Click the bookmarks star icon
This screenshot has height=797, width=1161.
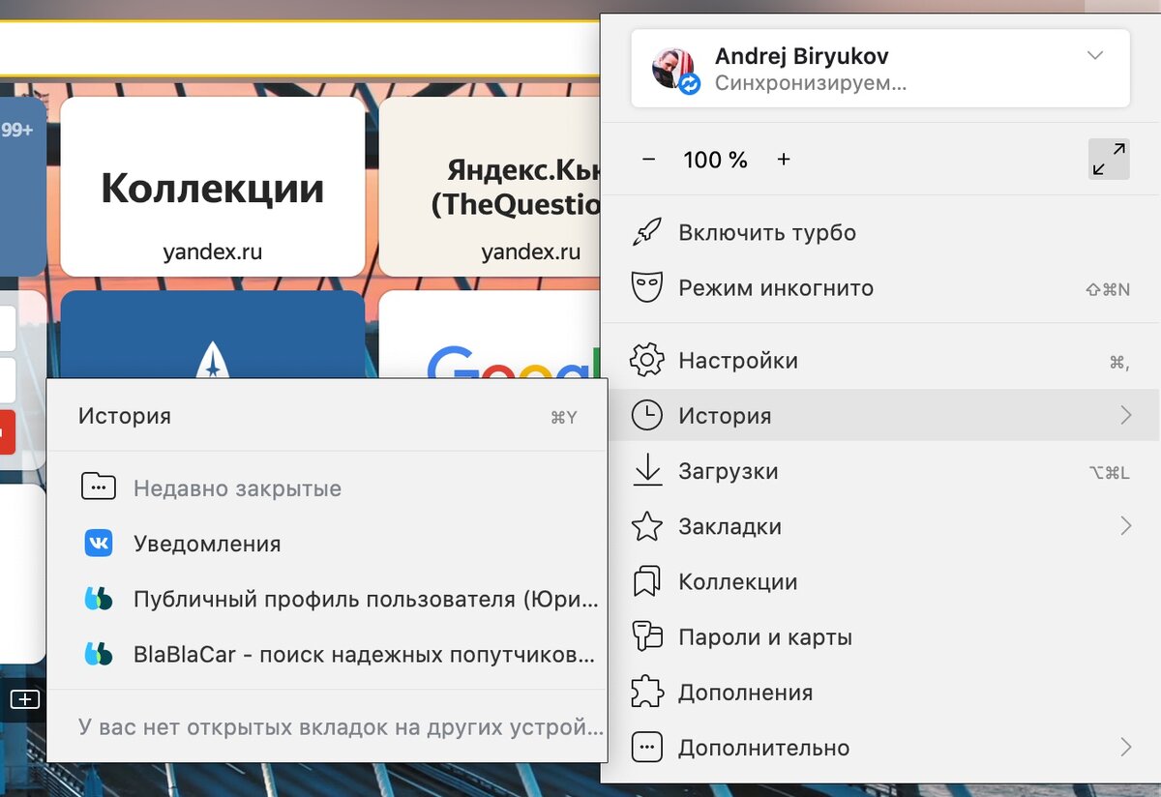(x=646, y=526)
